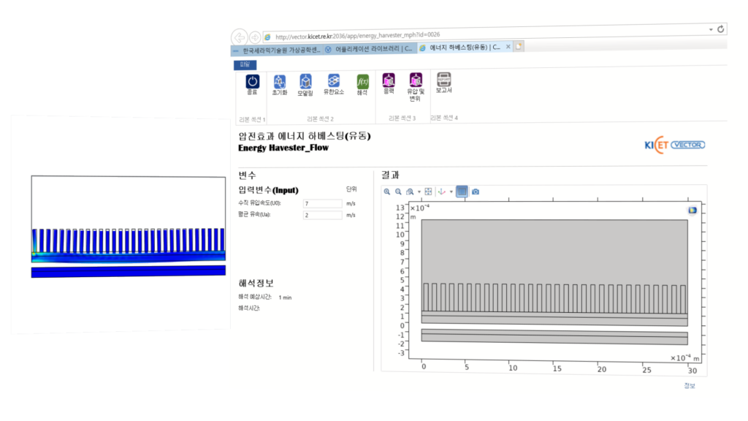Open the 보고서 report icon
Viewport: 748px width, 421px height.
click(x=443, y=80)
